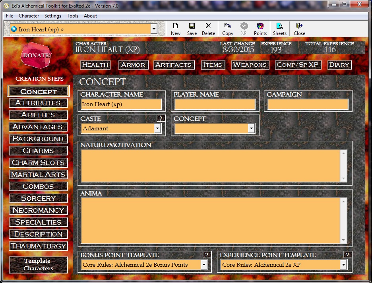The image size is (372, 283).
Task: Expand the Concept dropdown arrow
Action: click(251, 128)
